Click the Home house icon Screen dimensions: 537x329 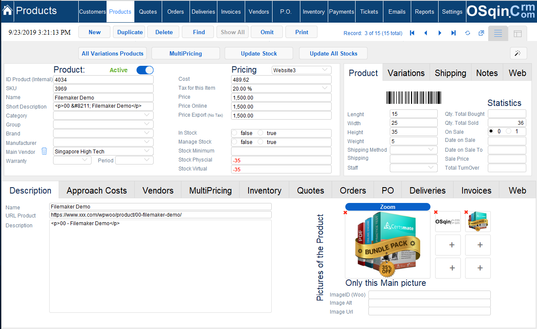(7, 11)
